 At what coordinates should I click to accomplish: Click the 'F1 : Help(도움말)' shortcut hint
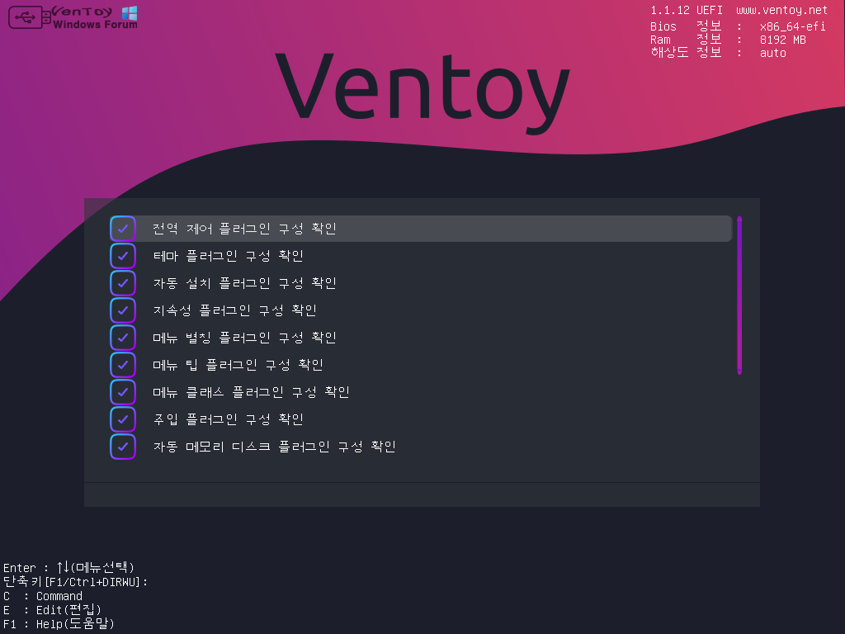pos(59,624)
